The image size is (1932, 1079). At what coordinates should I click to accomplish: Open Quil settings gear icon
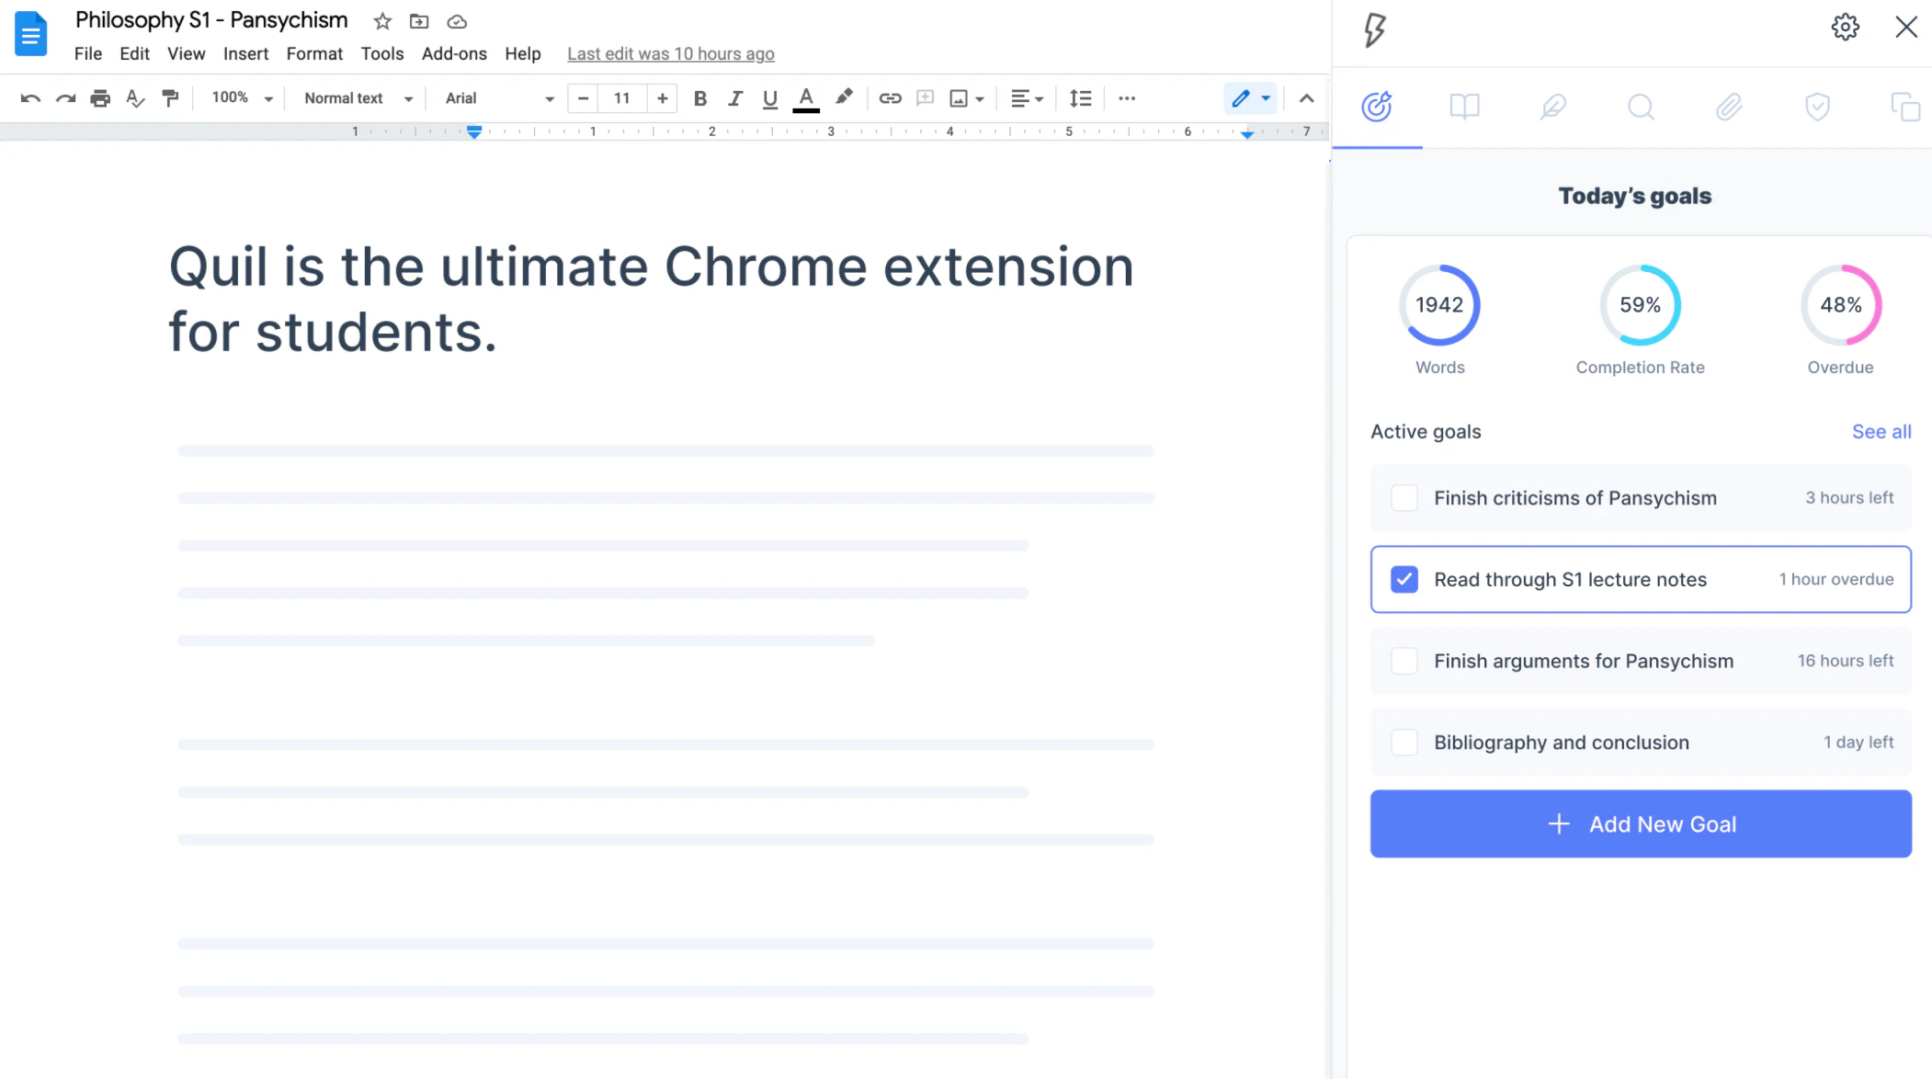tap(1846, 27)
